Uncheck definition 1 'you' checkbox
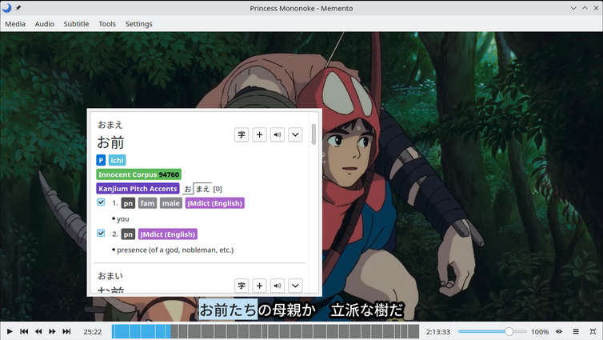 pyautogui.click(x=101, y=202)
